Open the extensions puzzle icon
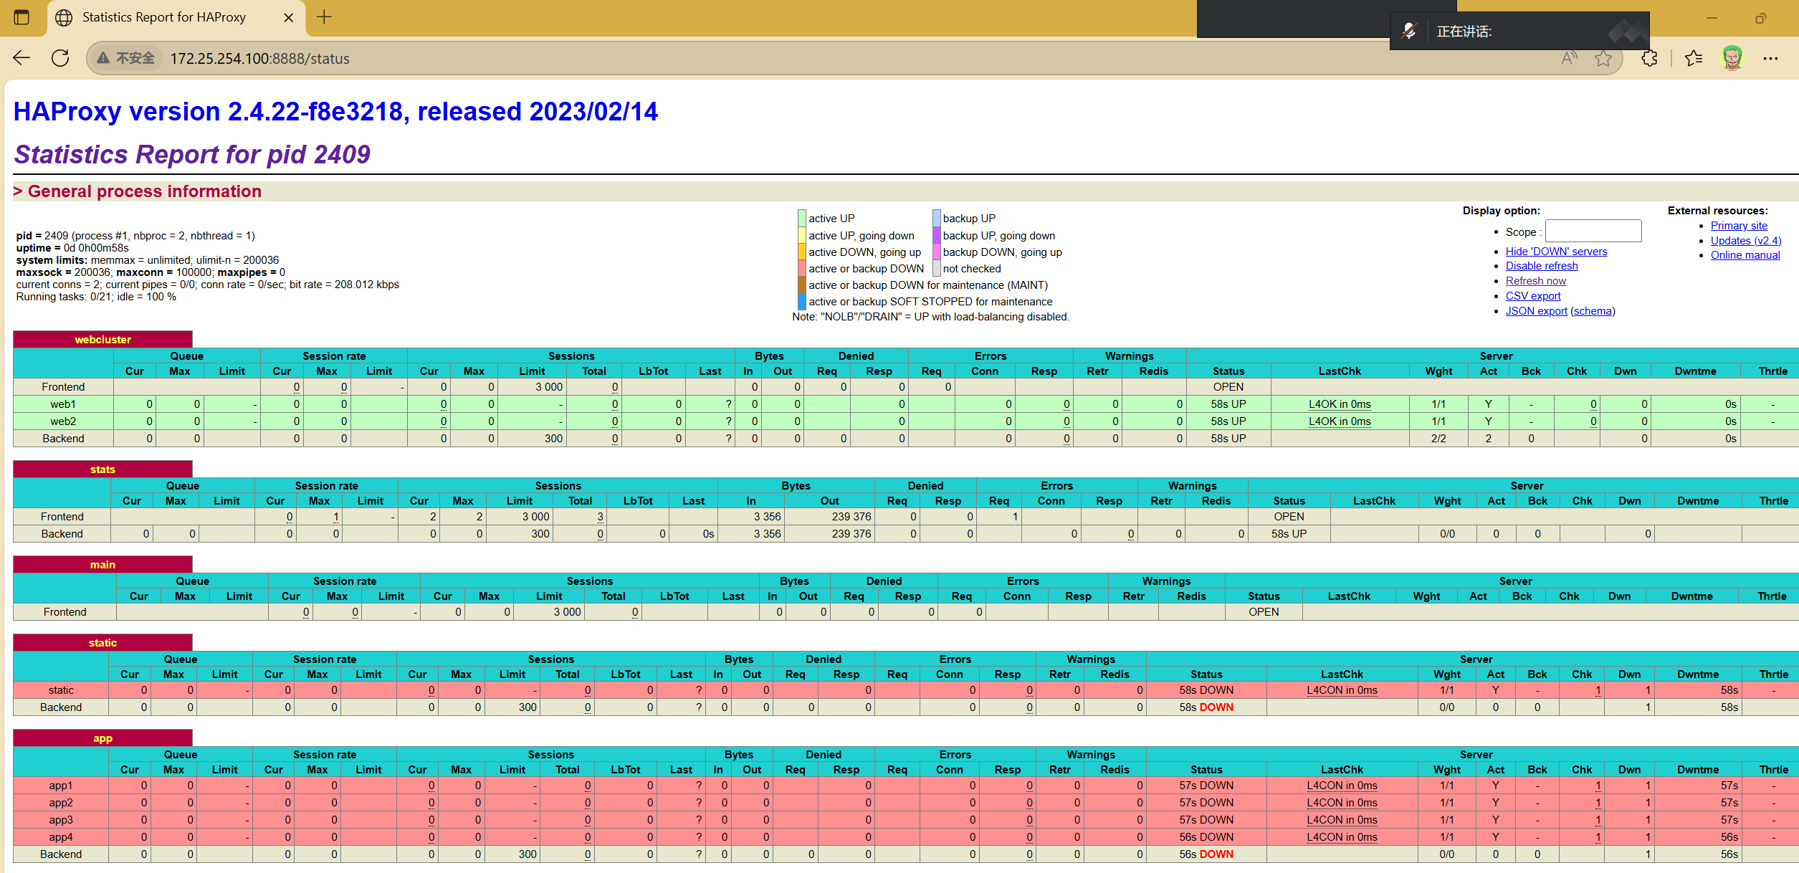 tap(1649, 58)
